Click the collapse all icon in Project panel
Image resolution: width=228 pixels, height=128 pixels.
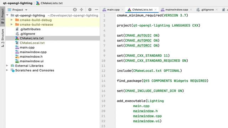tap(82, 10)
